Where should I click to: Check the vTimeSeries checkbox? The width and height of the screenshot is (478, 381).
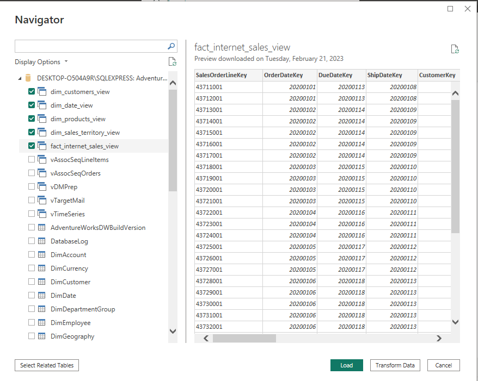pos(32,214)
